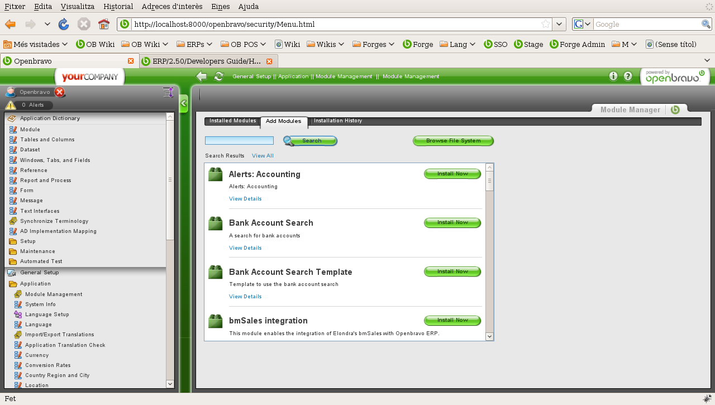
Task: Collapse the Application Dictionary menu section
Action: (x=85, y=118)
